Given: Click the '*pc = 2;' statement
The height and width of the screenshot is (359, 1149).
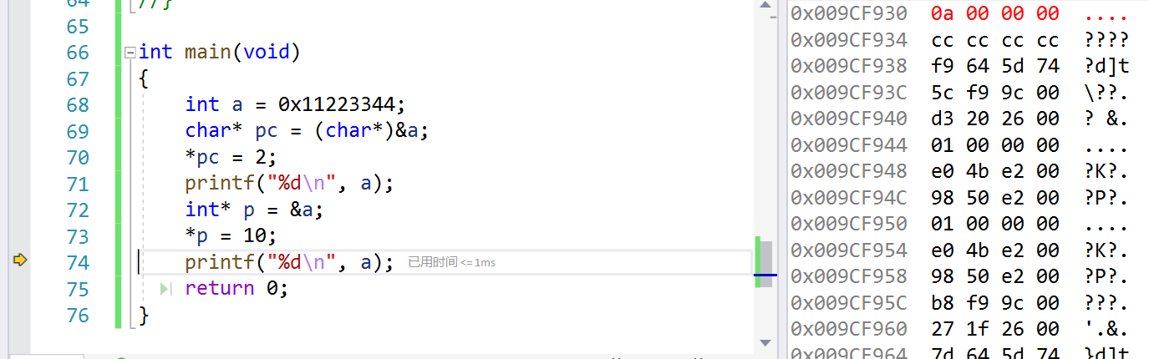Looking at the screenshot, I should (231, 157).
